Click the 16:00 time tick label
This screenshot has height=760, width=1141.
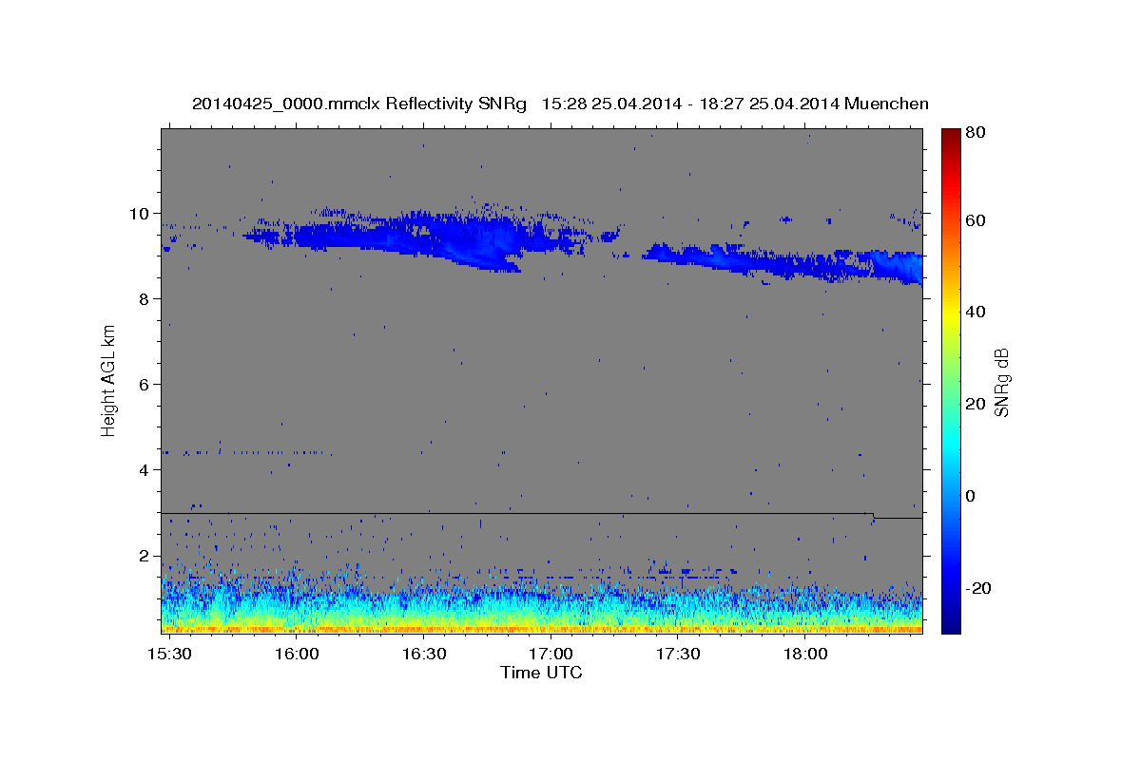coord(297,655)
